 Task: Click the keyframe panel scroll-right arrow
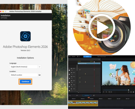click(x=100, y=93)
